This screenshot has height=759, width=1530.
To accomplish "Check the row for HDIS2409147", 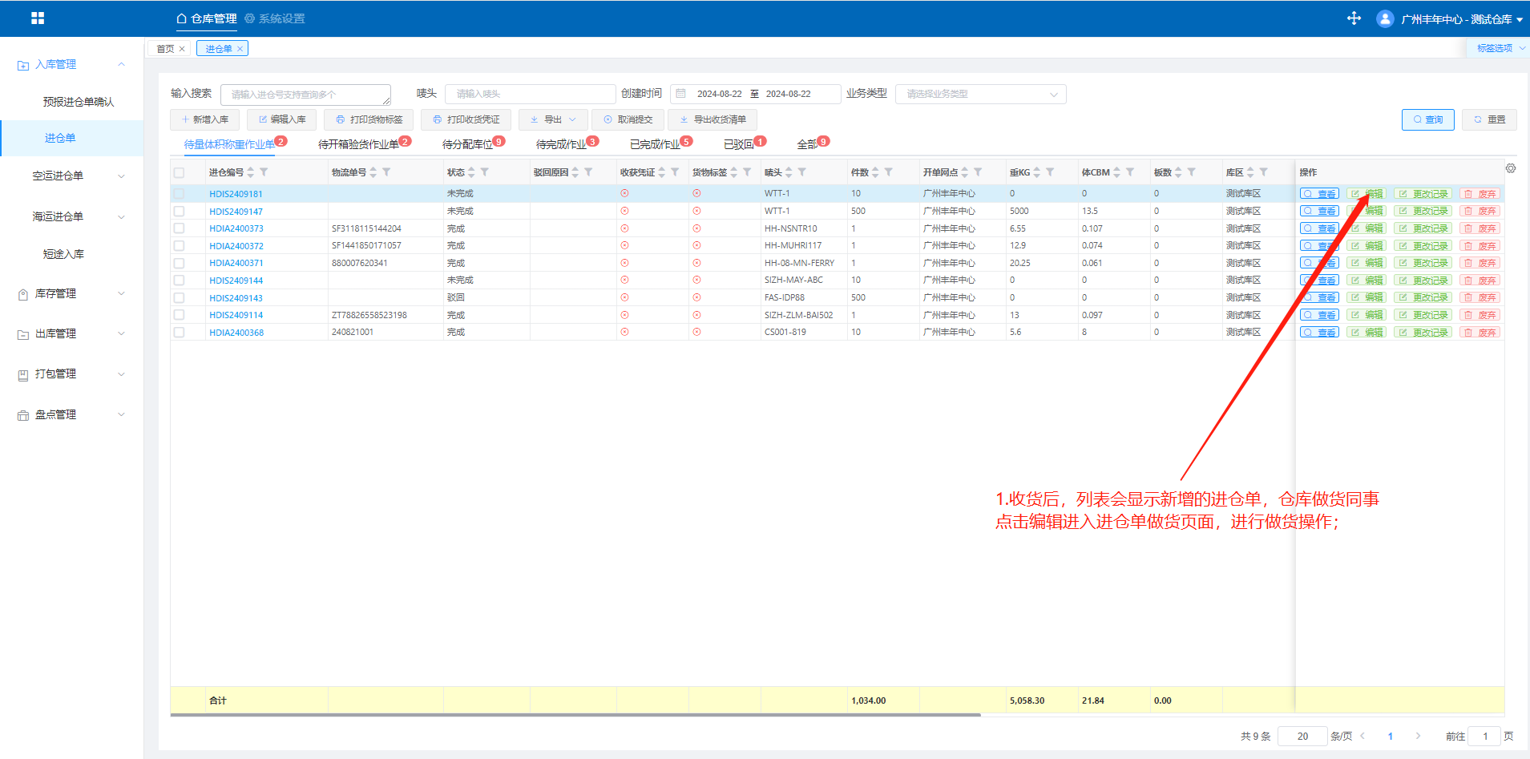I will click(x=179, y=212).
